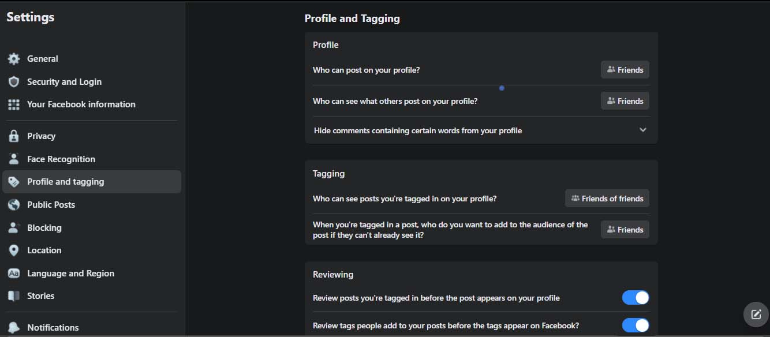Screen dimensions: 770x337
Task: Click the Notifications bell icon
Action: [14, 328]
